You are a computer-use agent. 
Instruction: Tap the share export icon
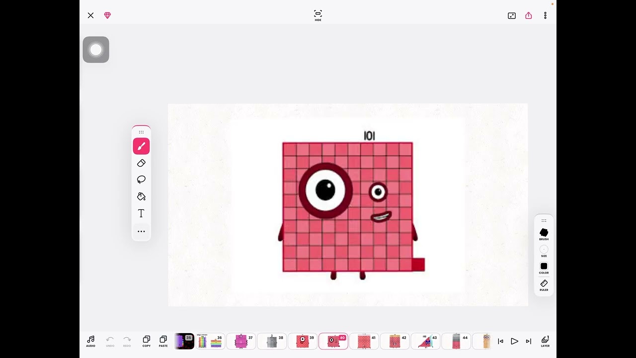[x=529, y=15]
